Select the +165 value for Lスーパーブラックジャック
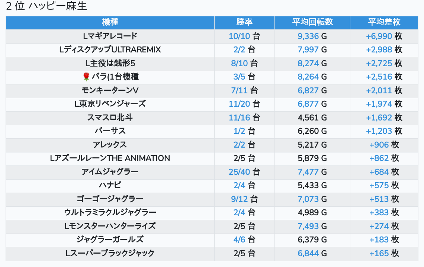This screenshot has width=424, height=267. (x=379, y=253)
